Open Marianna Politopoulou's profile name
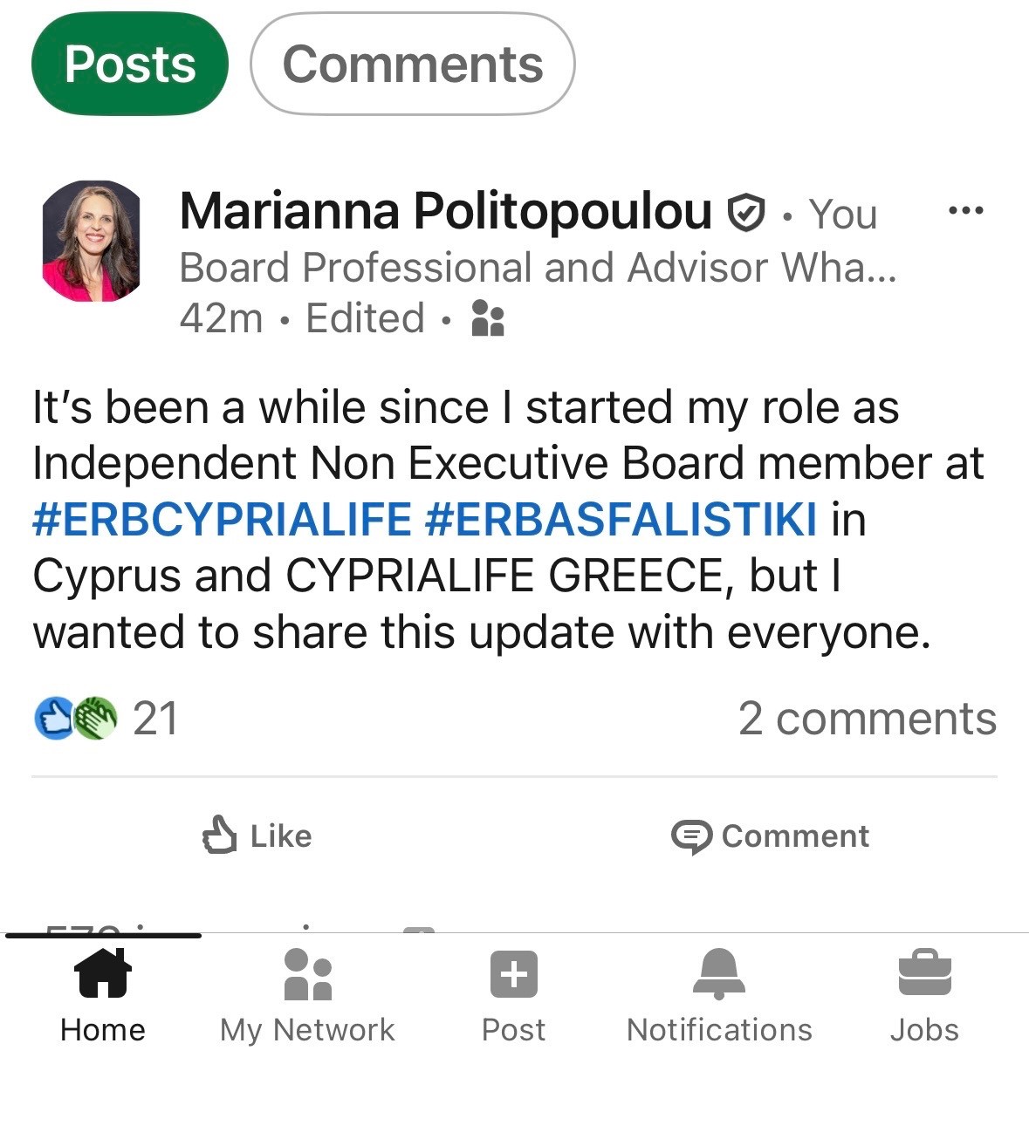The height and width of the screenshot is (1139, 1029). point(445,212)
